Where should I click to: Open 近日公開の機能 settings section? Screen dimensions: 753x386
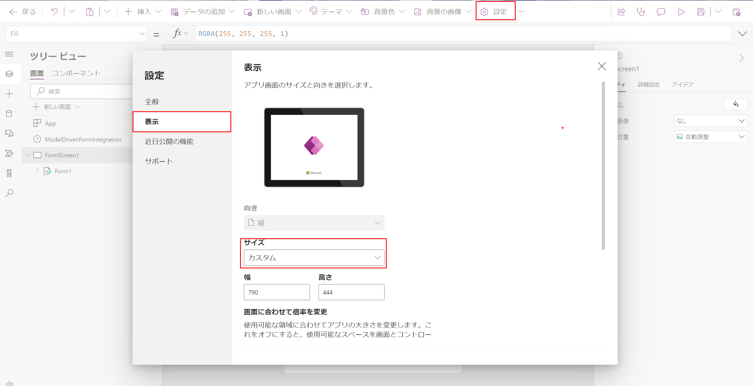tap(169, 141)
